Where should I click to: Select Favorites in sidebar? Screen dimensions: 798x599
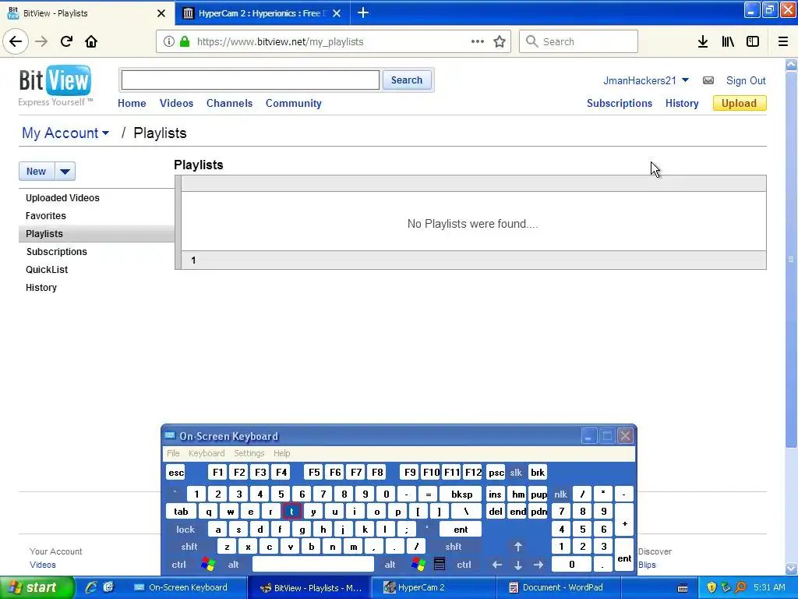tap(46, 215)
